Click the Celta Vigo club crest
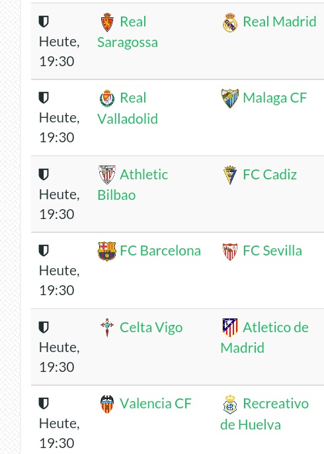The height and width of the screenshot is (454, 324). coord(107,328)
